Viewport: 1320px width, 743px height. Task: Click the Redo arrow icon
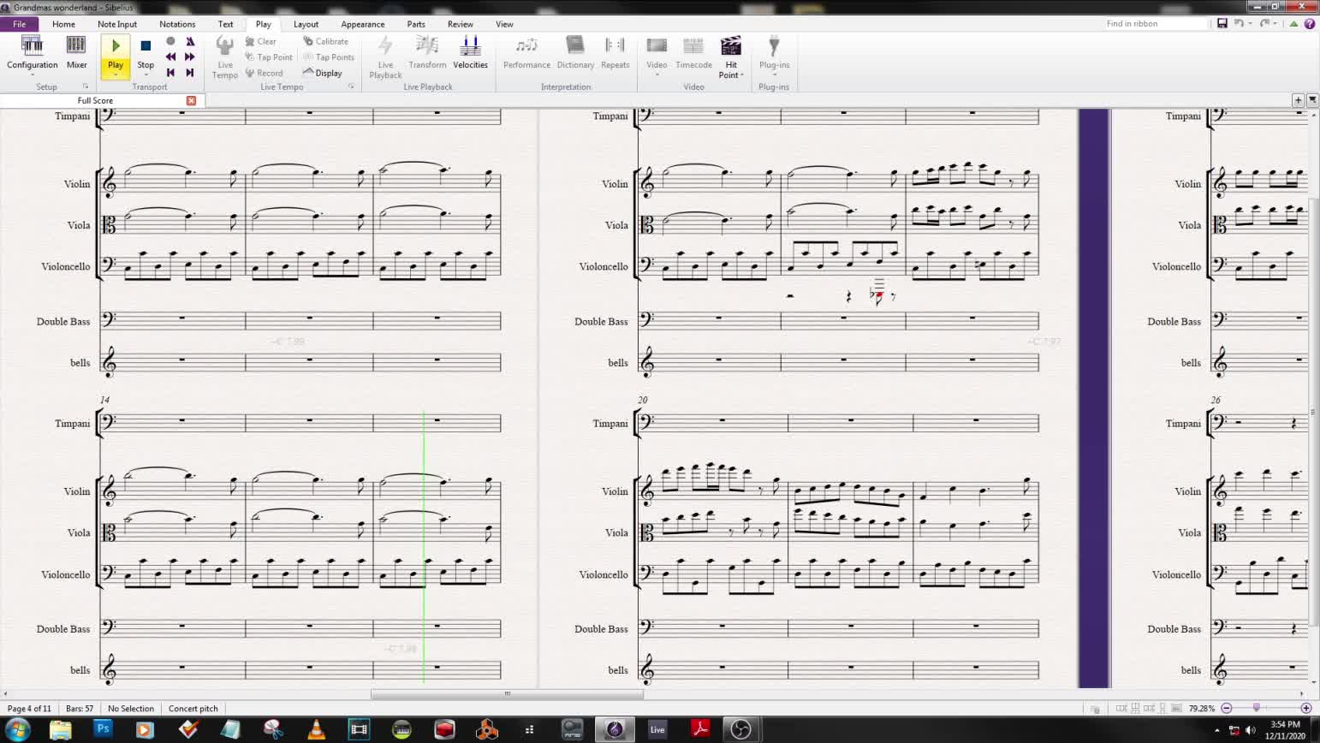click(x=1264, y=24)
